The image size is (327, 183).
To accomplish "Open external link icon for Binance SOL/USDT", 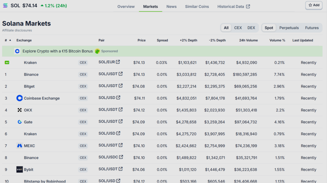I will click(121, 74).
